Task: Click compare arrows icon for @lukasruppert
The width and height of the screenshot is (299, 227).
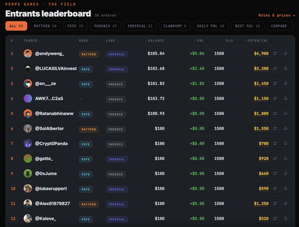Action: (x=275, y=188)
